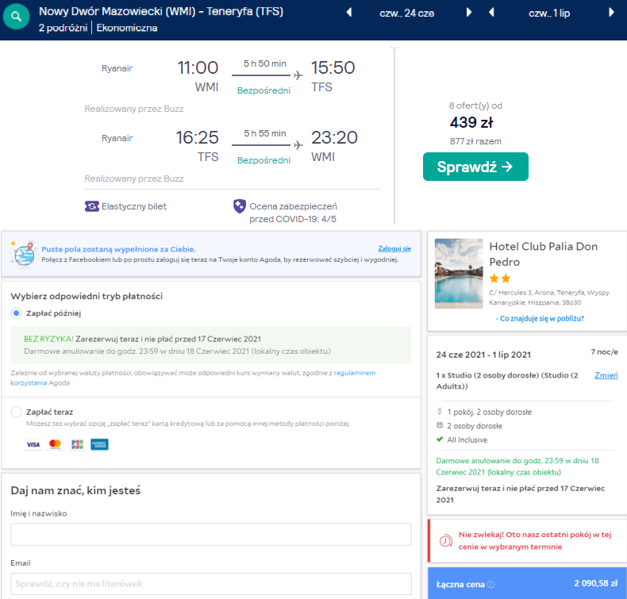The image size is (627, 599).
Task: Select the czw., 24 cze departure date
Action: (406, 13)
